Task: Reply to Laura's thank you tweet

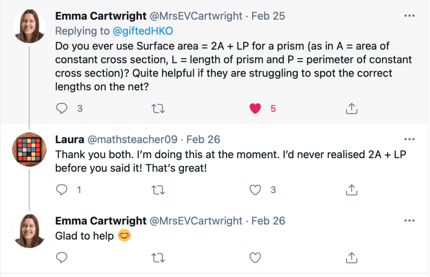Action: pyautogui.click(x=62, y=190)
